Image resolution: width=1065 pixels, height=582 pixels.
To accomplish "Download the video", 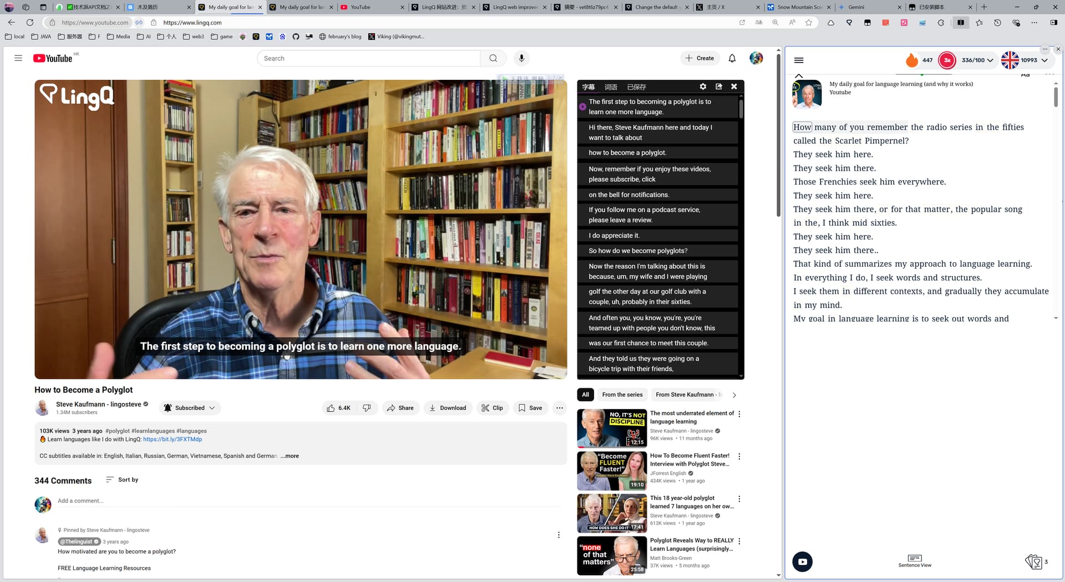I will 448,408.
